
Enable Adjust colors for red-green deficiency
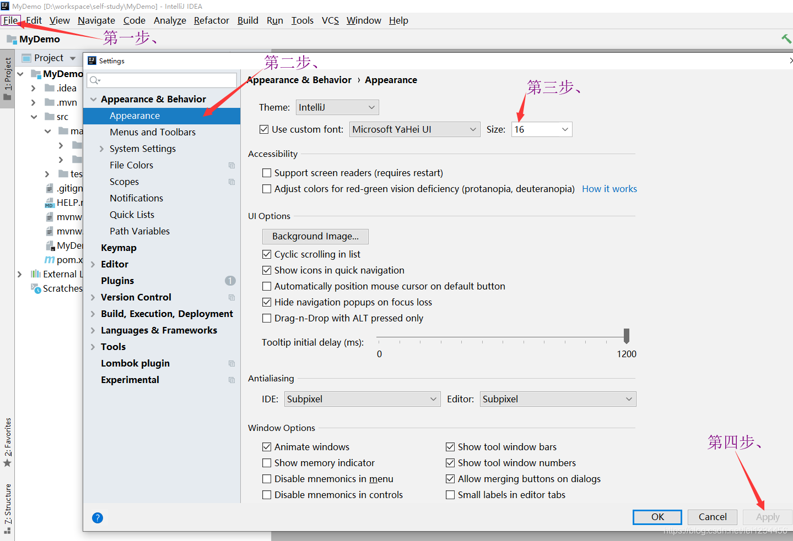[267, 189]
